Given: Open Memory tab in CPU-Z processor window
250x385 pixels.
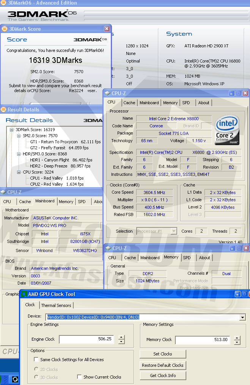Looking at the screenshot, I should tap(170, 103).
